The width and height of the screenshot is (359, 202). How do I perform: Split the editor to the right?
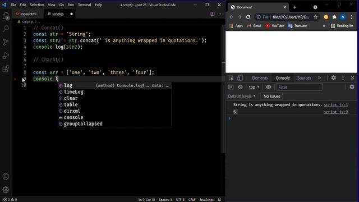pyautogui.click(x=213, y=14)
